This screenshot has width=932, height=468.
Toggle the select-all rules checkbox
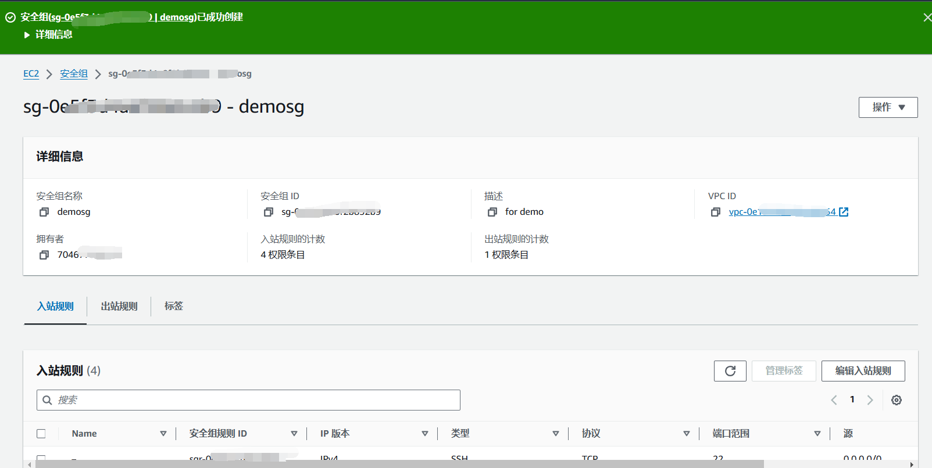click(x=41, y=434)
